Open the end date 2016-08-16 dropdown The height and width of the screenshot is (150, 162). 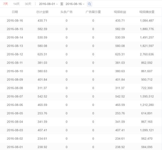[75, 4]
